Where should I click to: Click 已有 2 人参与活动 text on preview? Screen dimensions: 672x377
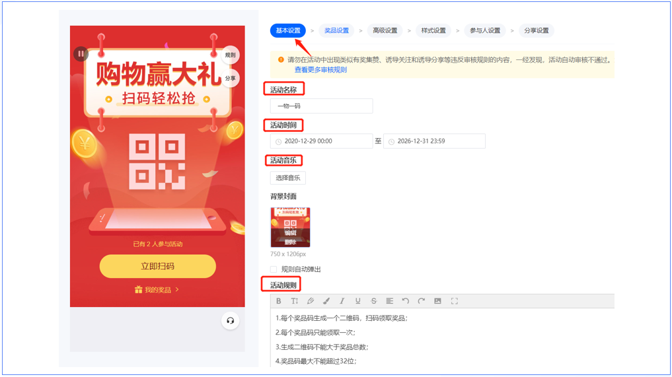coord(158,244)
